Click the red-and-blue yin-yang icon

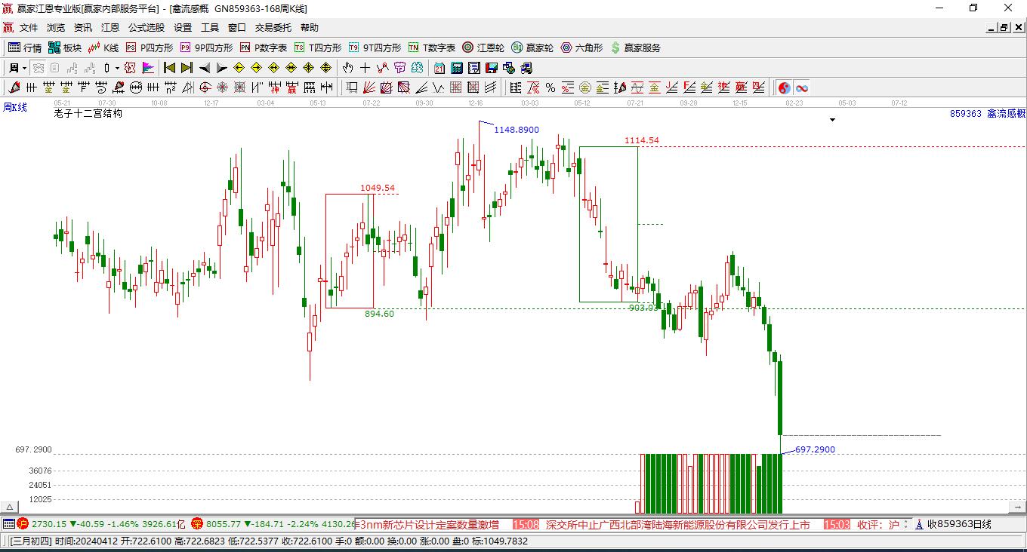click(785, 87)
